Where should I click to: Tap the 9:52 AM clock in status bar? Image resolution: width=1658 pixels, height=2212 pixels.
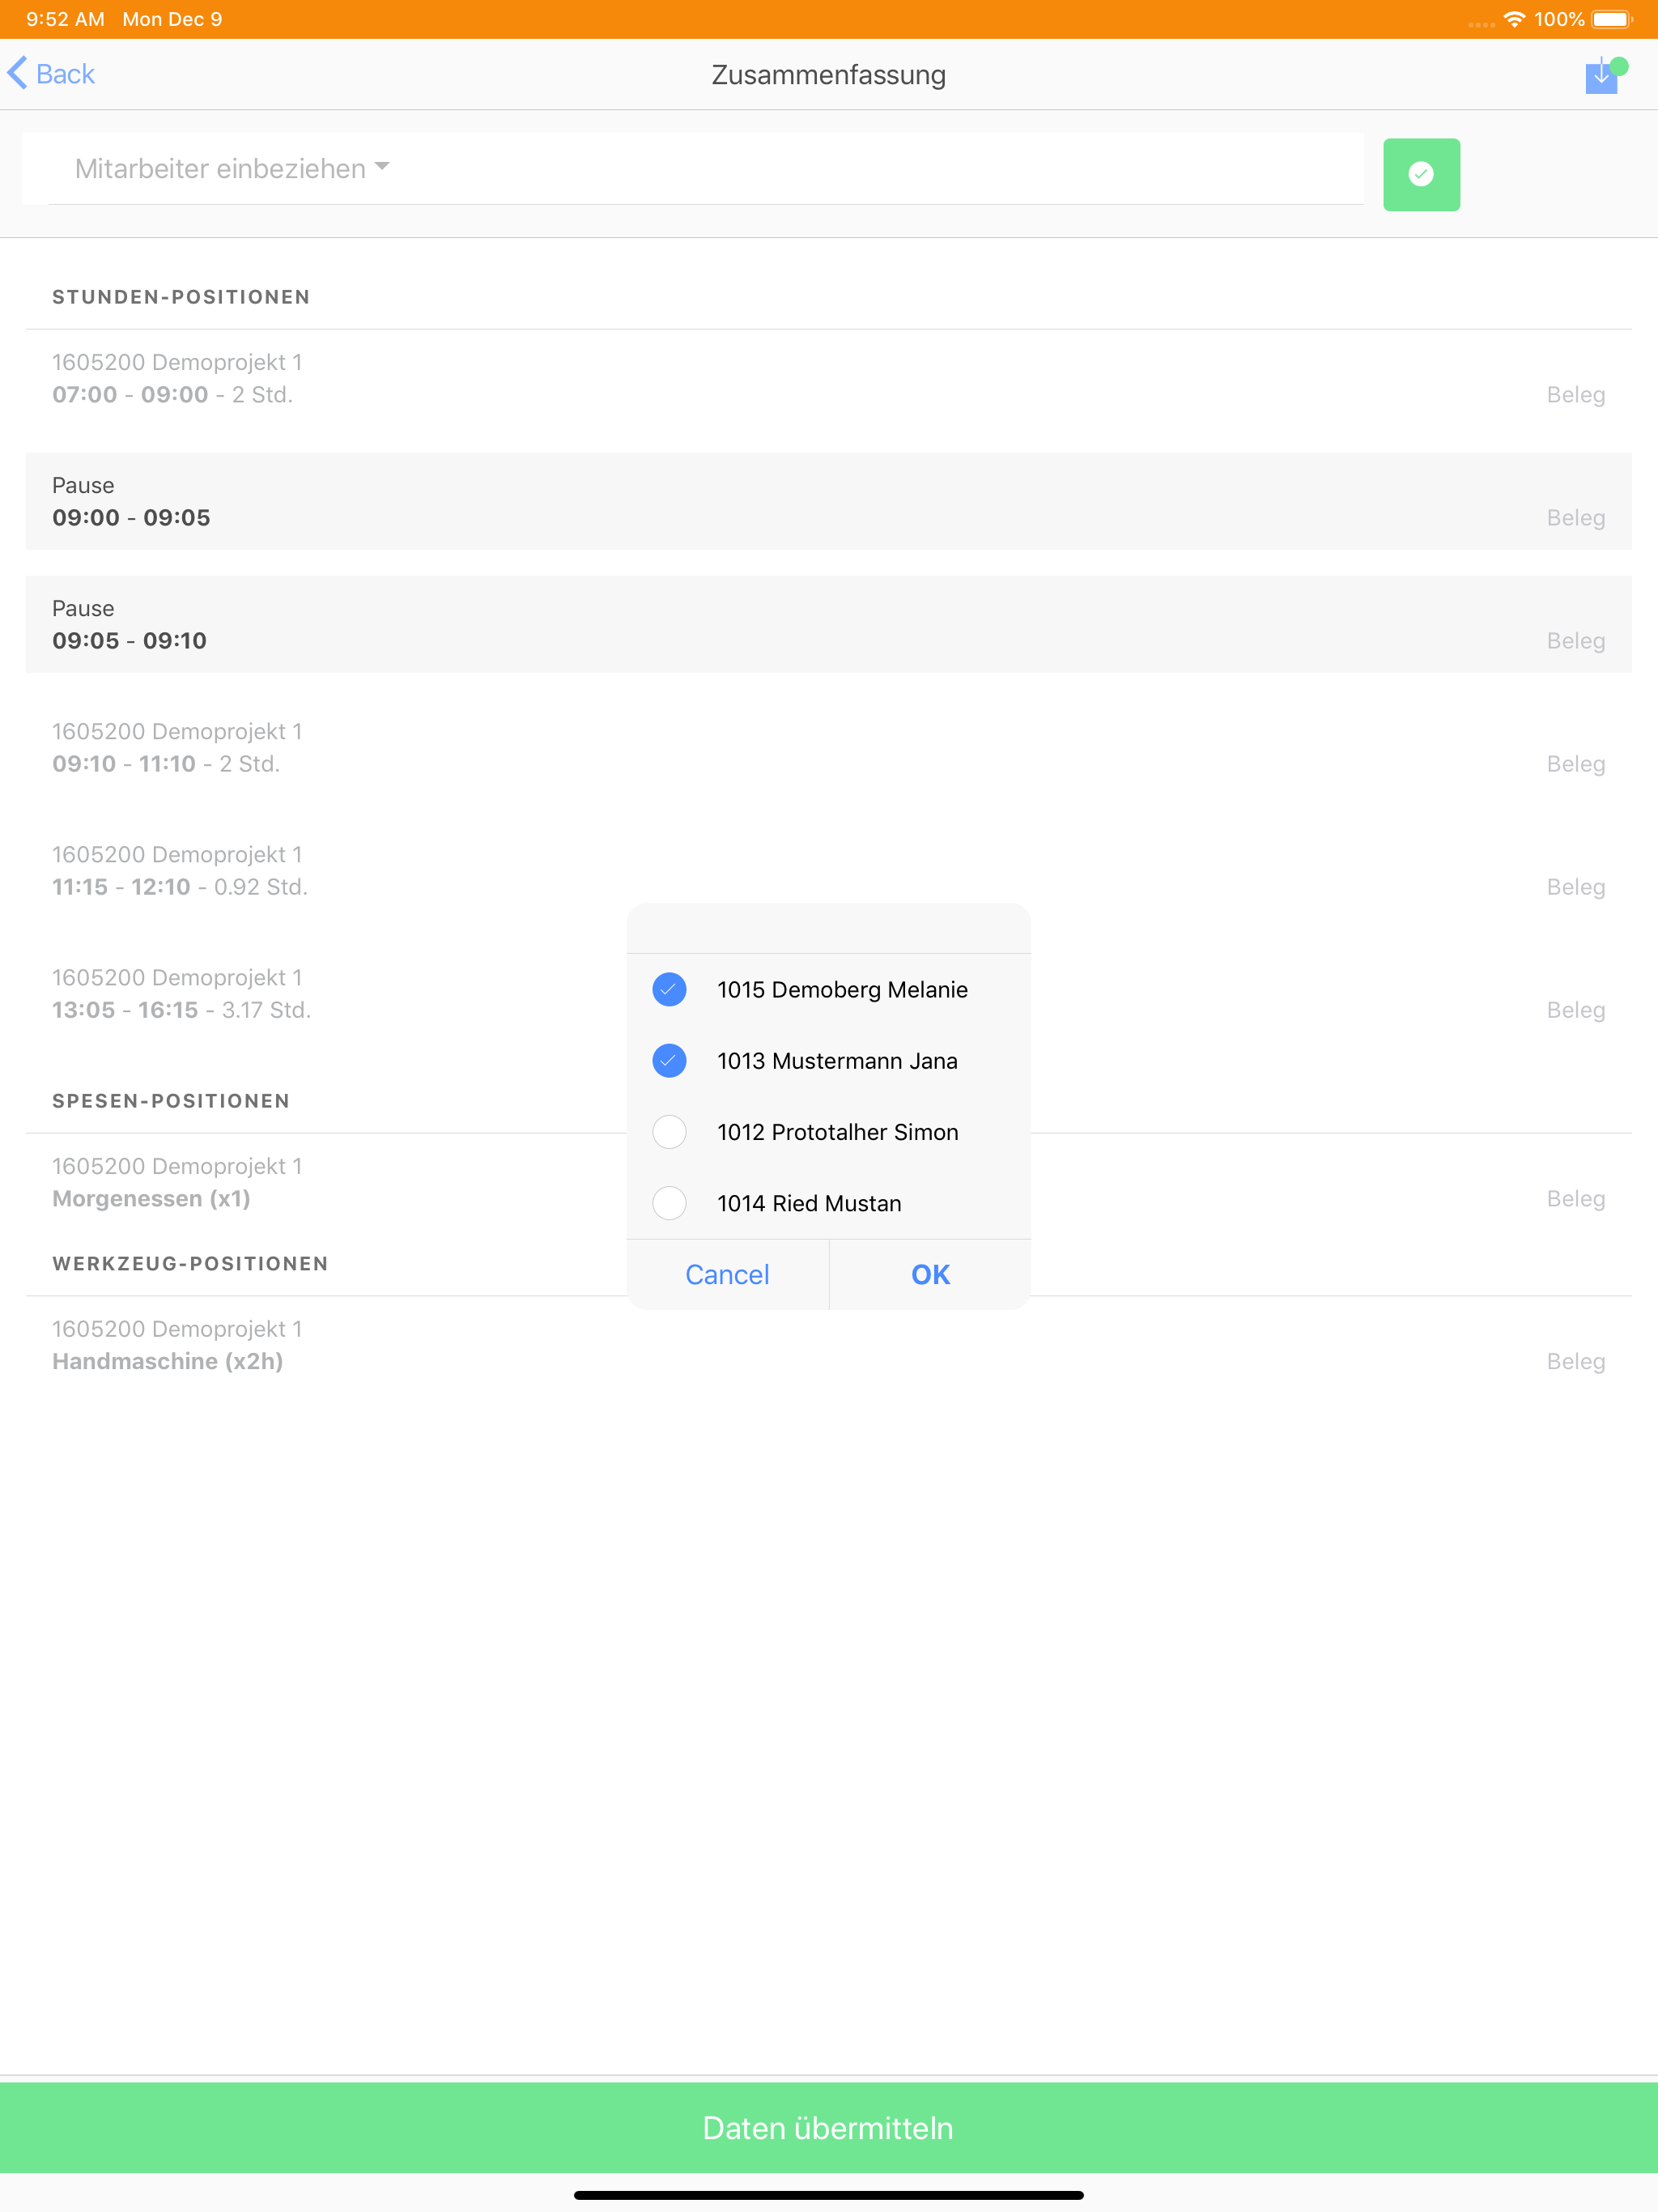tap(65, 19)
